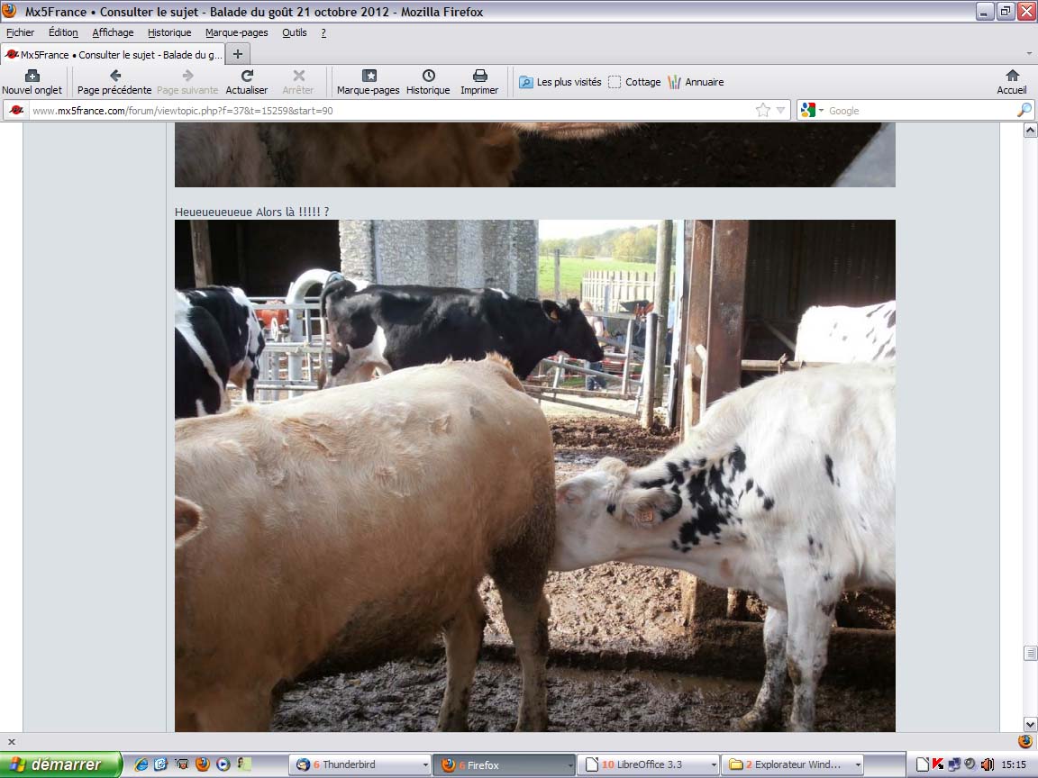The image size is (1038, 778).
Task: Open the Fichier menu
Action: tap(21, 32)
